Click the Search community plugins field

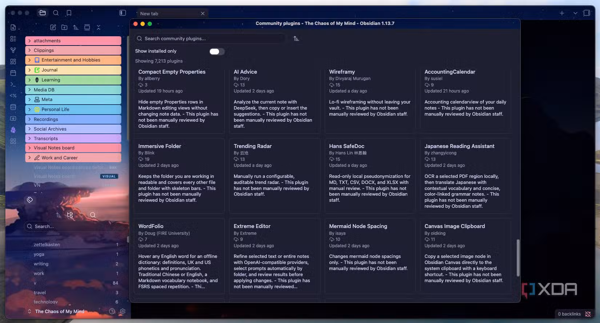210,39
